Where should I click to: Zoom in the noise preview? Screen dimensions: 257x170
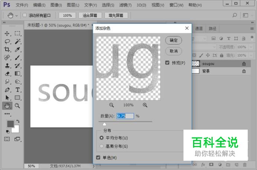[x=145, y=105]
